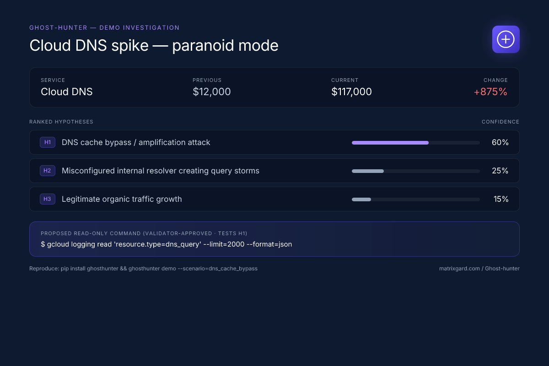Click the RANKED HYPOTHESES label
Image resolution: width=549 pixels, height=366 pixels.
pos(61,122)
